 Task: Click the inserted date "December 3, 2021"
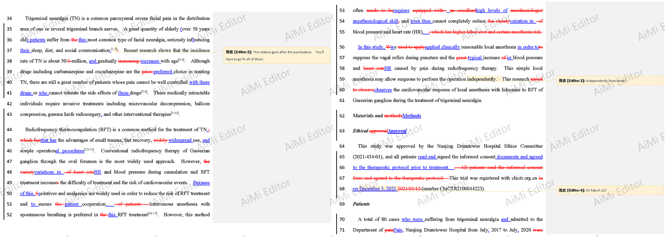(377, 189)
